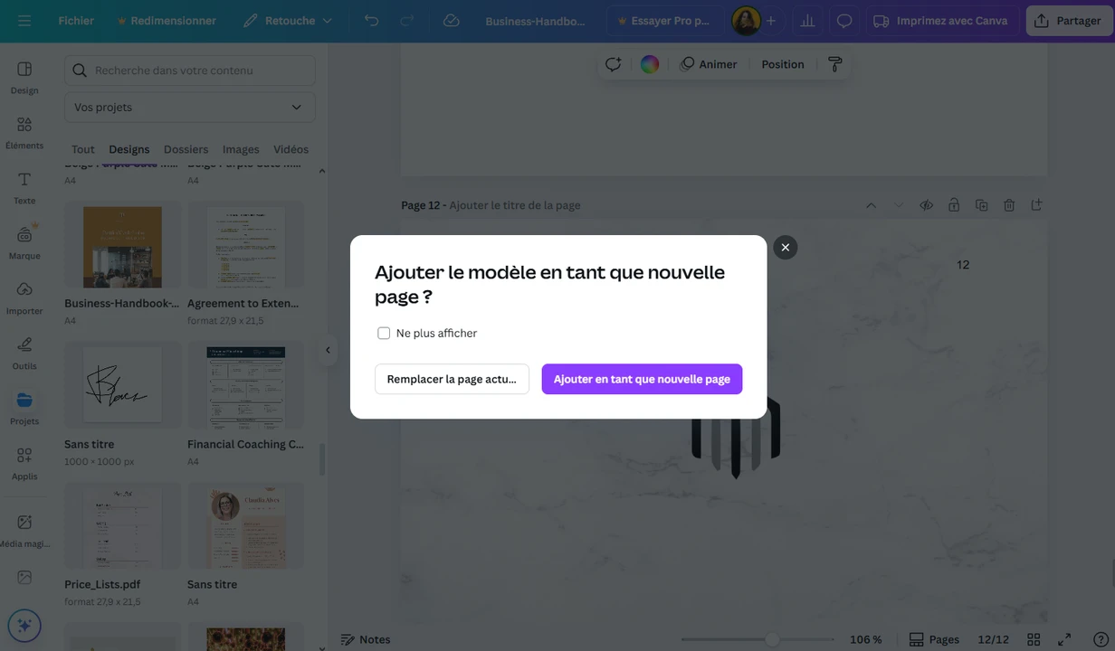Click Ajouter en tant que nouvelle page
This screenshot has height=651, width=1115.
642,379
